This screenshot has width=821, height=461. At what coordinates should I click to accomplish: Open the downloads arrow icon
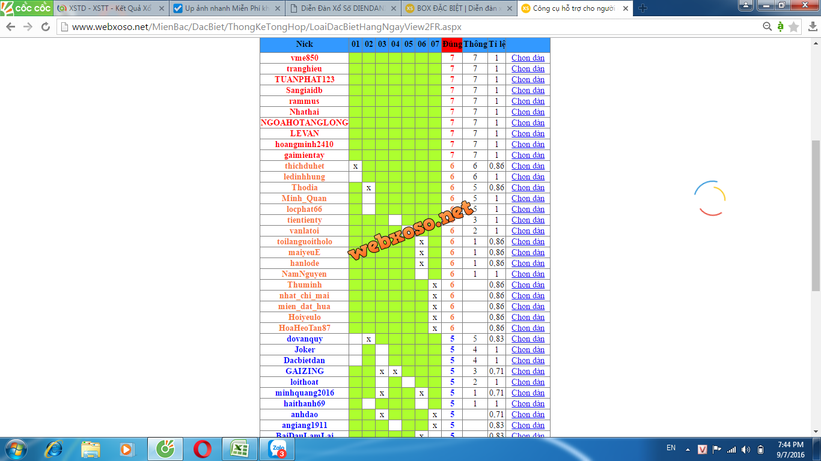pyautogui.click(x=813, y=27)
